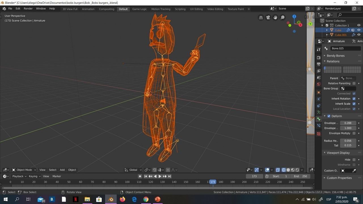
Task: Open the viewport Add menu
Action: 62,170
